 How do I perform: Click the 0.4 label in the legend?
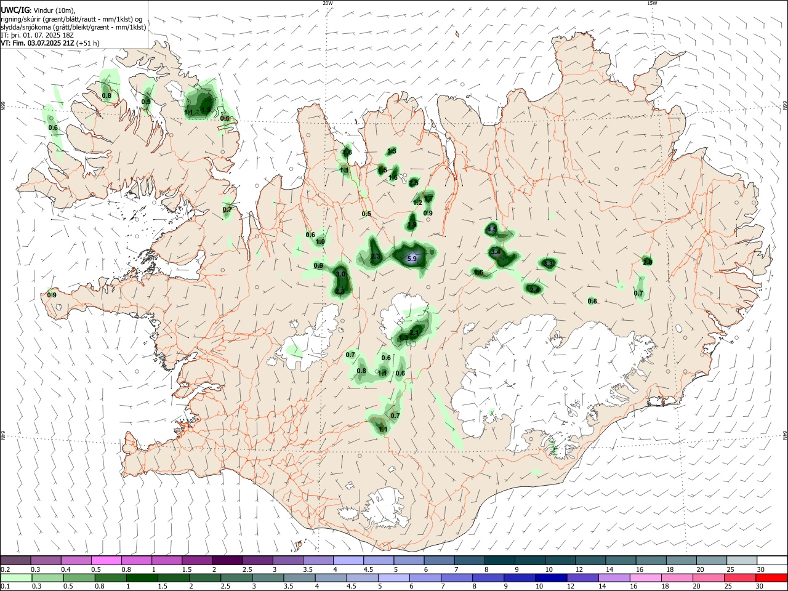point(66,569)
